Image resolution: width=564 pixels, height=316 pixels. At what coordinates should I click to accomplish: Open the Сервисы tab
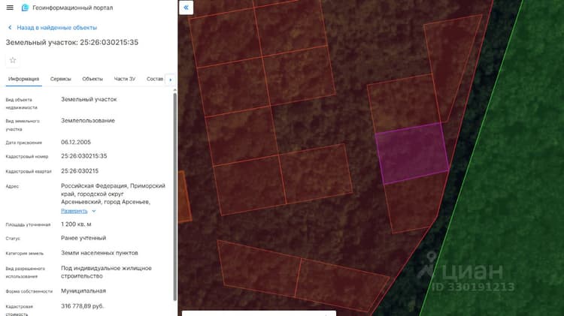pyautogui.click(x=60, y=79)
